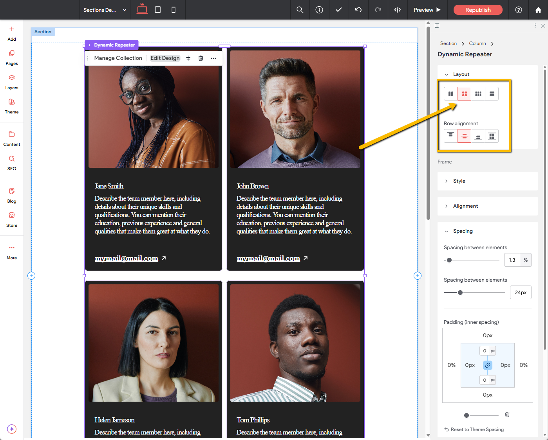Set row alignment to center
The image size is (548, 440).
pyautogui.click(x=465, y=136)
